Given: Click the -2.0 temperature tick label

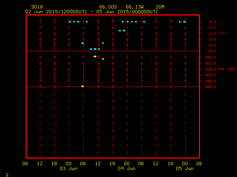Looking at the screenshot, I should coord(211,34).
